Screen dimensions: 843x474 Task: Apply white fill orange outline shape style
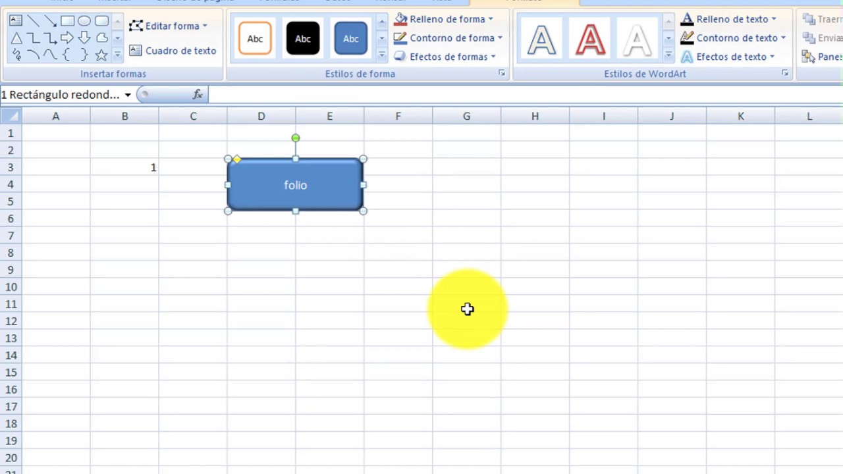coord(255,38)
